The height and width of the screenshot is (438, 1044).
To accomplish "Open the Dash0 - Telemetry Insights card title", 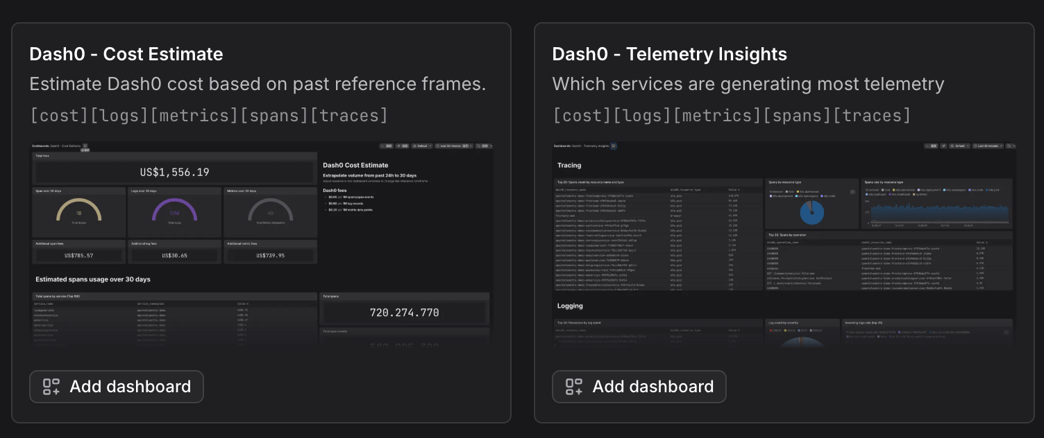I will click(669, 54).
